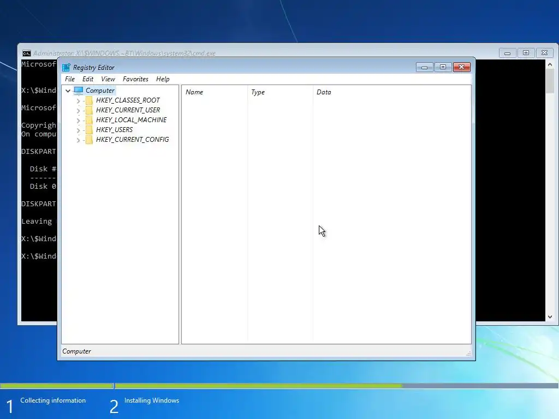Click the Collecting information progress bar
The width and height of the screenshot is (559, 419).
coord(57,386)
